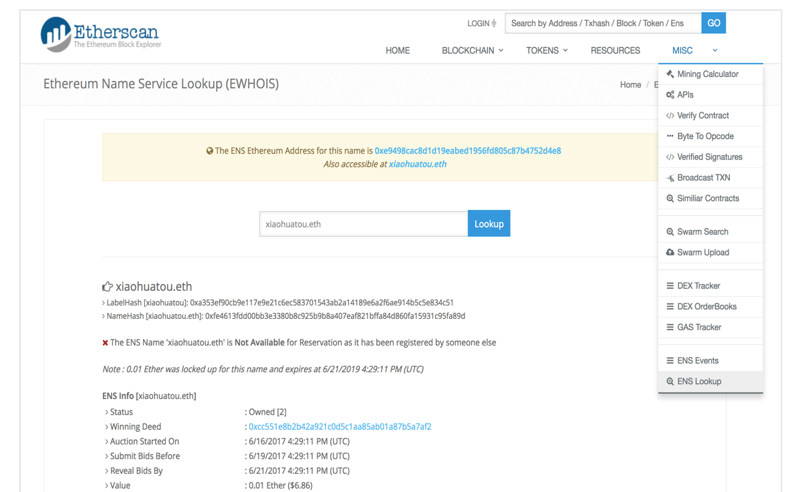
Task: Click the ENS Lookup magnifier icon
Action: tap(670, 381)
